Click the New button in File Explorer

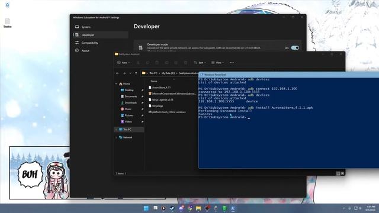(x=124, y=63)
